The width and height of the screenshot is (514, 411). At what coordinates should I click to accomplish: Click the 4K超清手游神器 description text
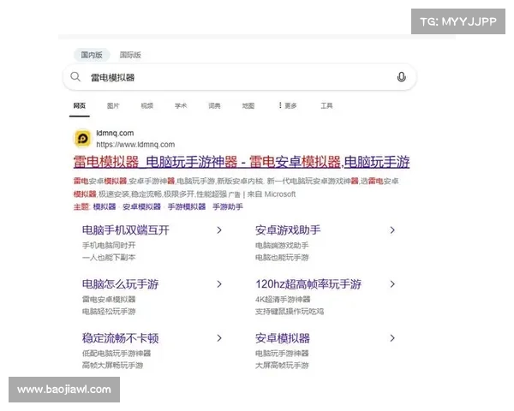pos(283,299)
